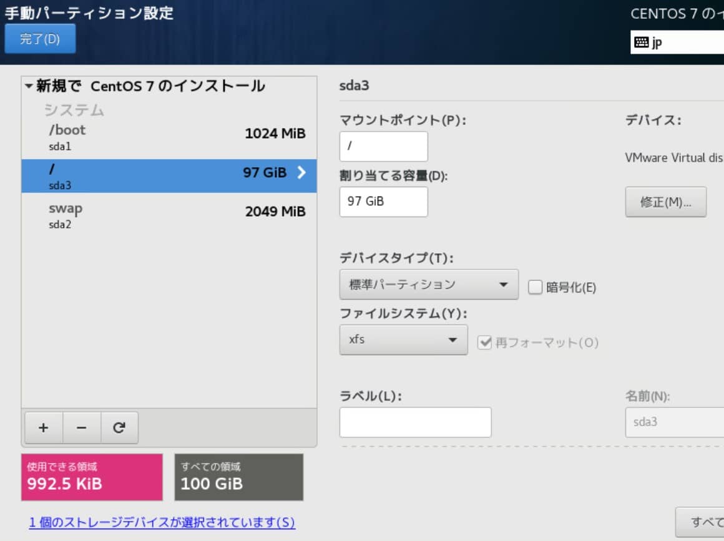The width and height of the screenshot is (724, 541).
Task: Open the デバイスタイプ device type dropdown
Action: 429,284
